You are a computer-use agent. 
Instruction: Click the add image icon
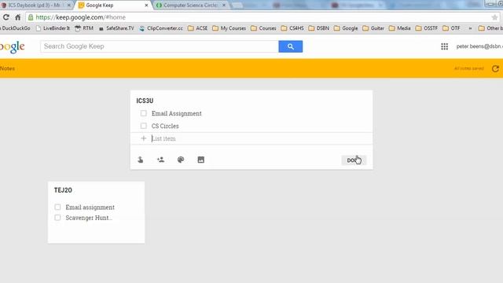pyautogui.click(x=201, y=160)
